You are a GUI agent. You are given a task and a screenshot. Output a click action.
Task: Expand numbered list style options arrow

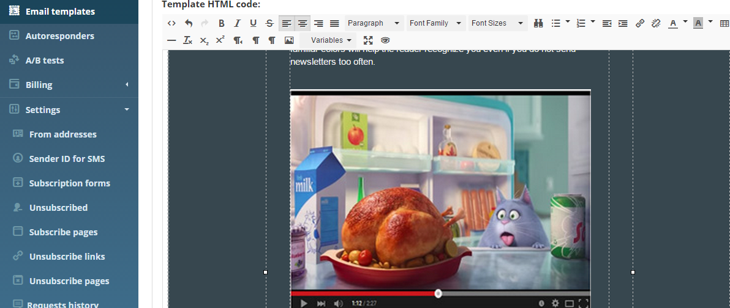pos(593,21)
